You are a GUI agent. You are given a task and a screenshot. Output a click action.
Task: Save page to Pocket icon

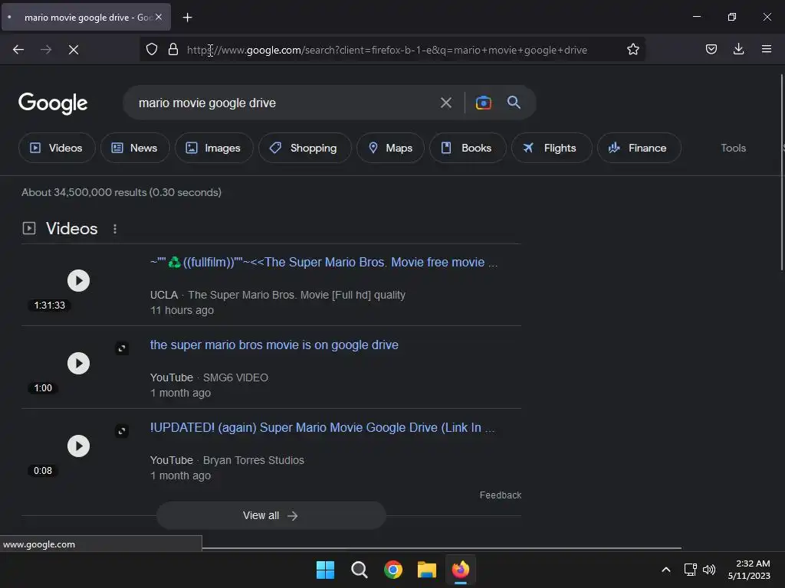[711, 49]
